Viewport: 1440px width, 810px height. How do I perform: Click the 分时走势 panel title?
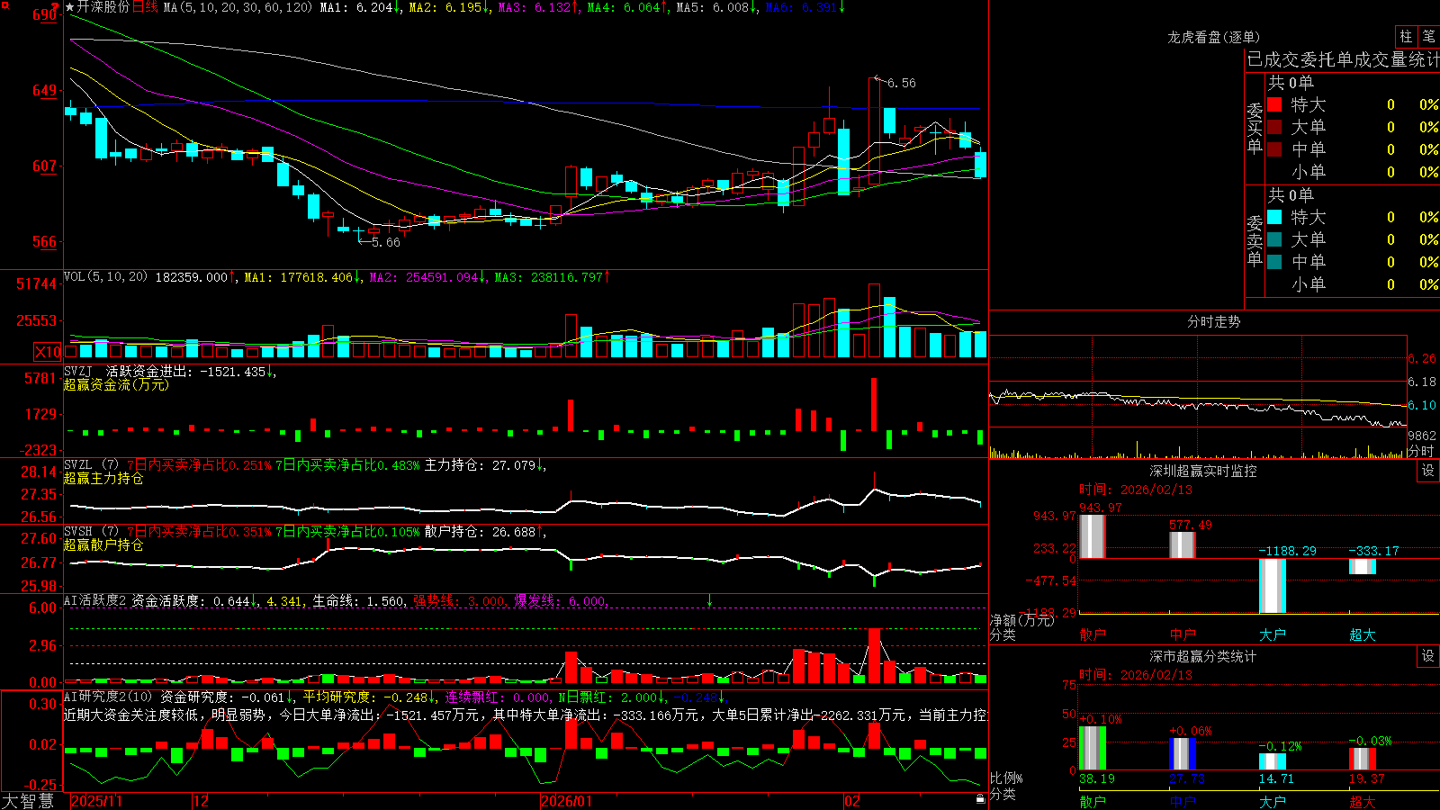1213,321
